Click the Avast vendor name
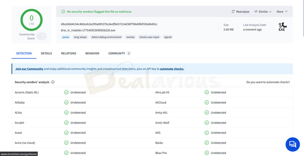 tap(18, 132)
